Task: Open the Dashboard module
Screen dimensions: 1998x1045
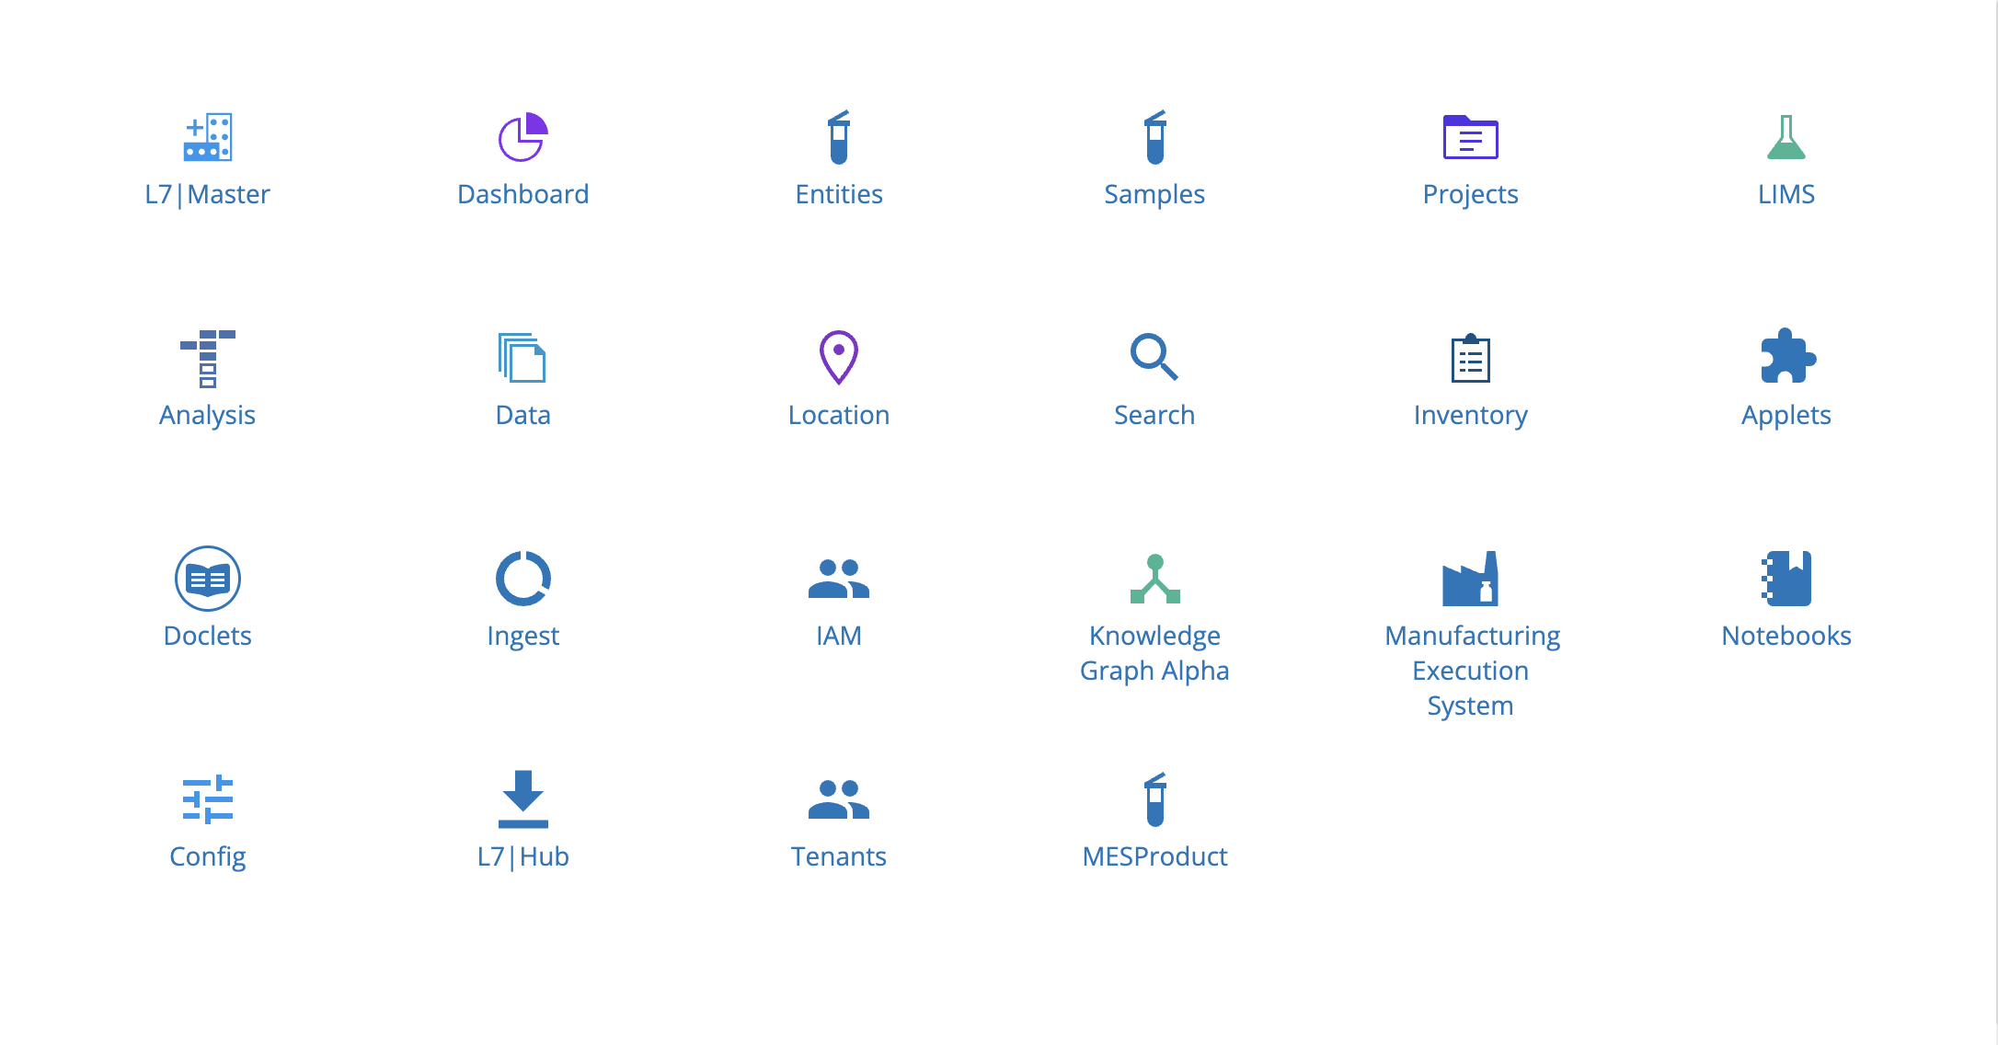Action: [x=524, y=157]
